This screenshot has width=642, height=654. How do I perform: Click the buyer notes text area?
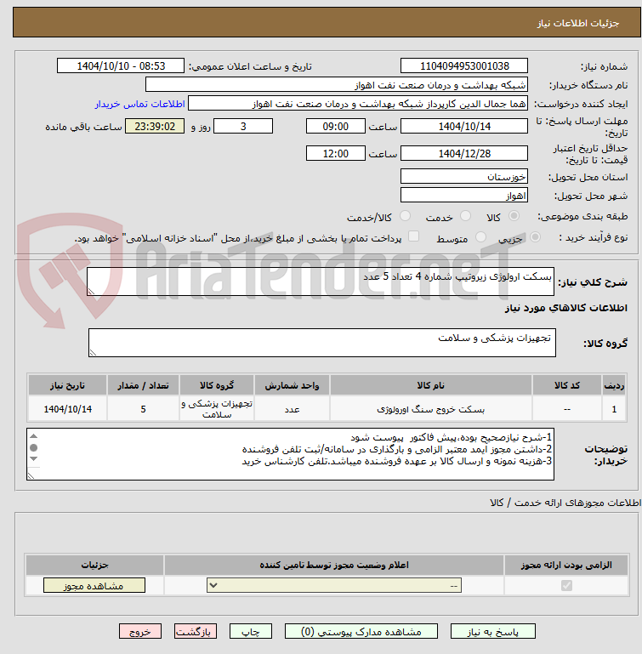coord(290,454)
